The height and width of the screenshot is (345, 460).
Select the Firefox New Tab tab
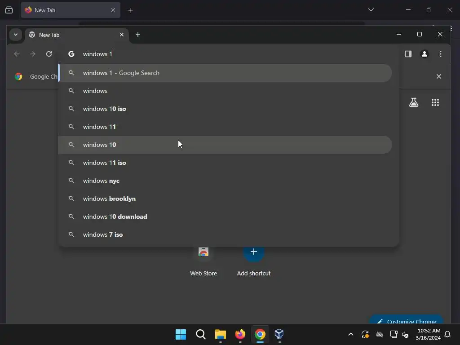pos(71,10)
